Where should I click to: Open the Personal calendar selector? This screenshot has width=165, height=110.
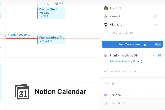pos(115,95)
